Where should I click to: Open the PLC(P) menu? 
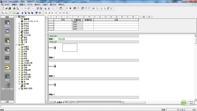coord(30,5)
